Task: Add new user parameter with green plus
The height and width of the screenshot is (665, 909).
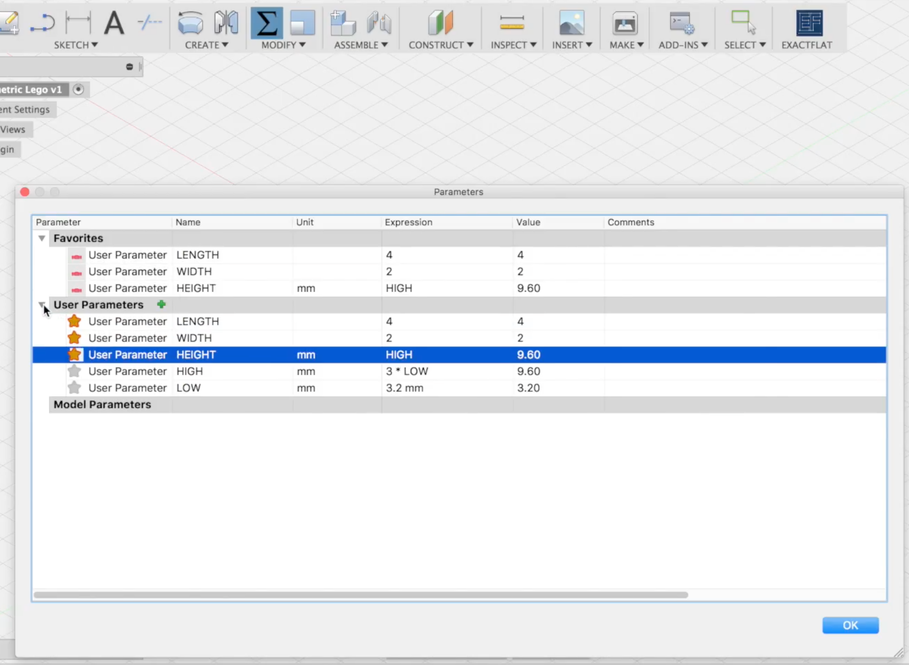Action: (161, 304)
